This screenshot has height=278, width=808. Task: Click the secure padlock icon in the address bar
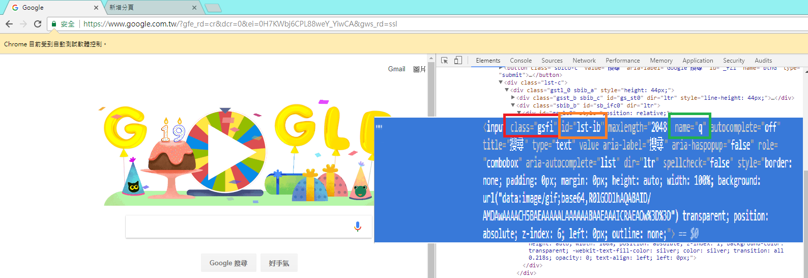click(54, 24)
